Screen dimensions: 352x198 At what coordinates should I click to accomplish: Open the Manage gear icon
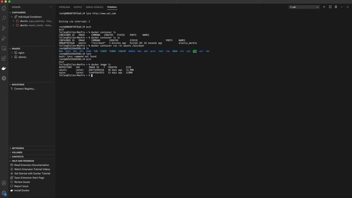pos(4,193)
